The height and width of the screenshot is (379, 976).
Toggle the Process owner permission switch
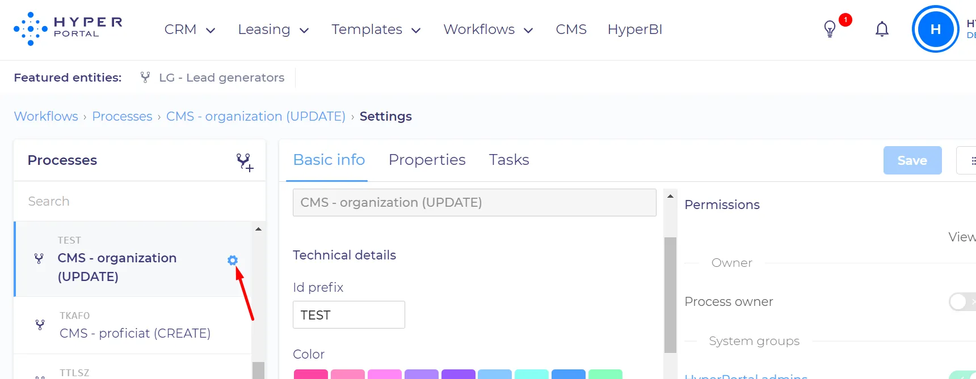click(961, 301)
